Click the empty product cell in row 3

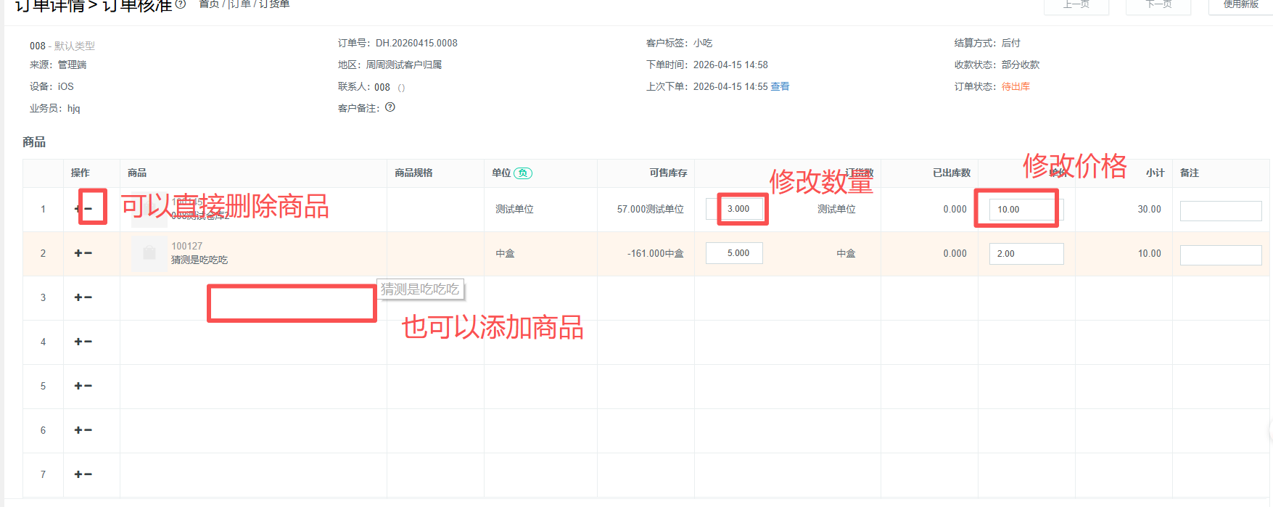[253, 298]
